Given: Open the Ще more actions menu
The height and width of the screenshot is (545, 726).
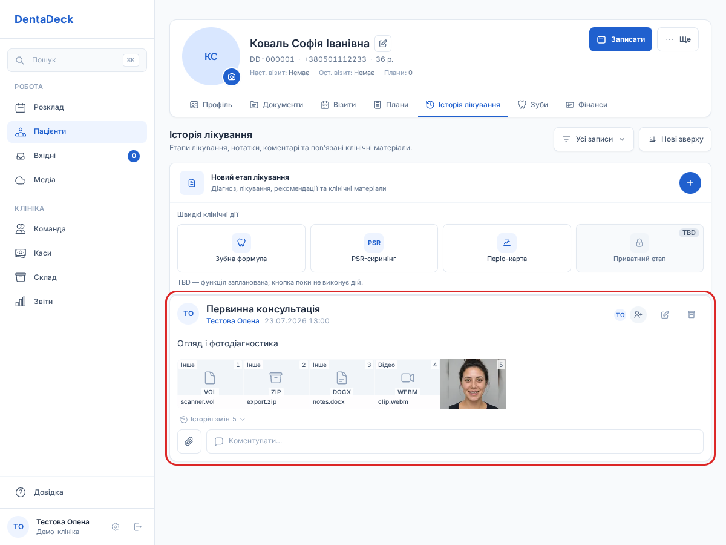Looking at the screenshot, I should [678, 39].
